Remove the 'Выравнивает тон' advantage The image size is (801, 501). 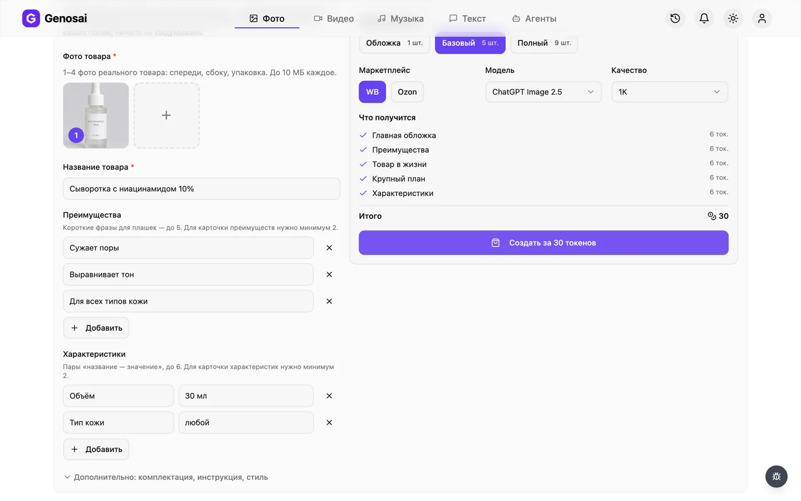(x=329, y=275)
